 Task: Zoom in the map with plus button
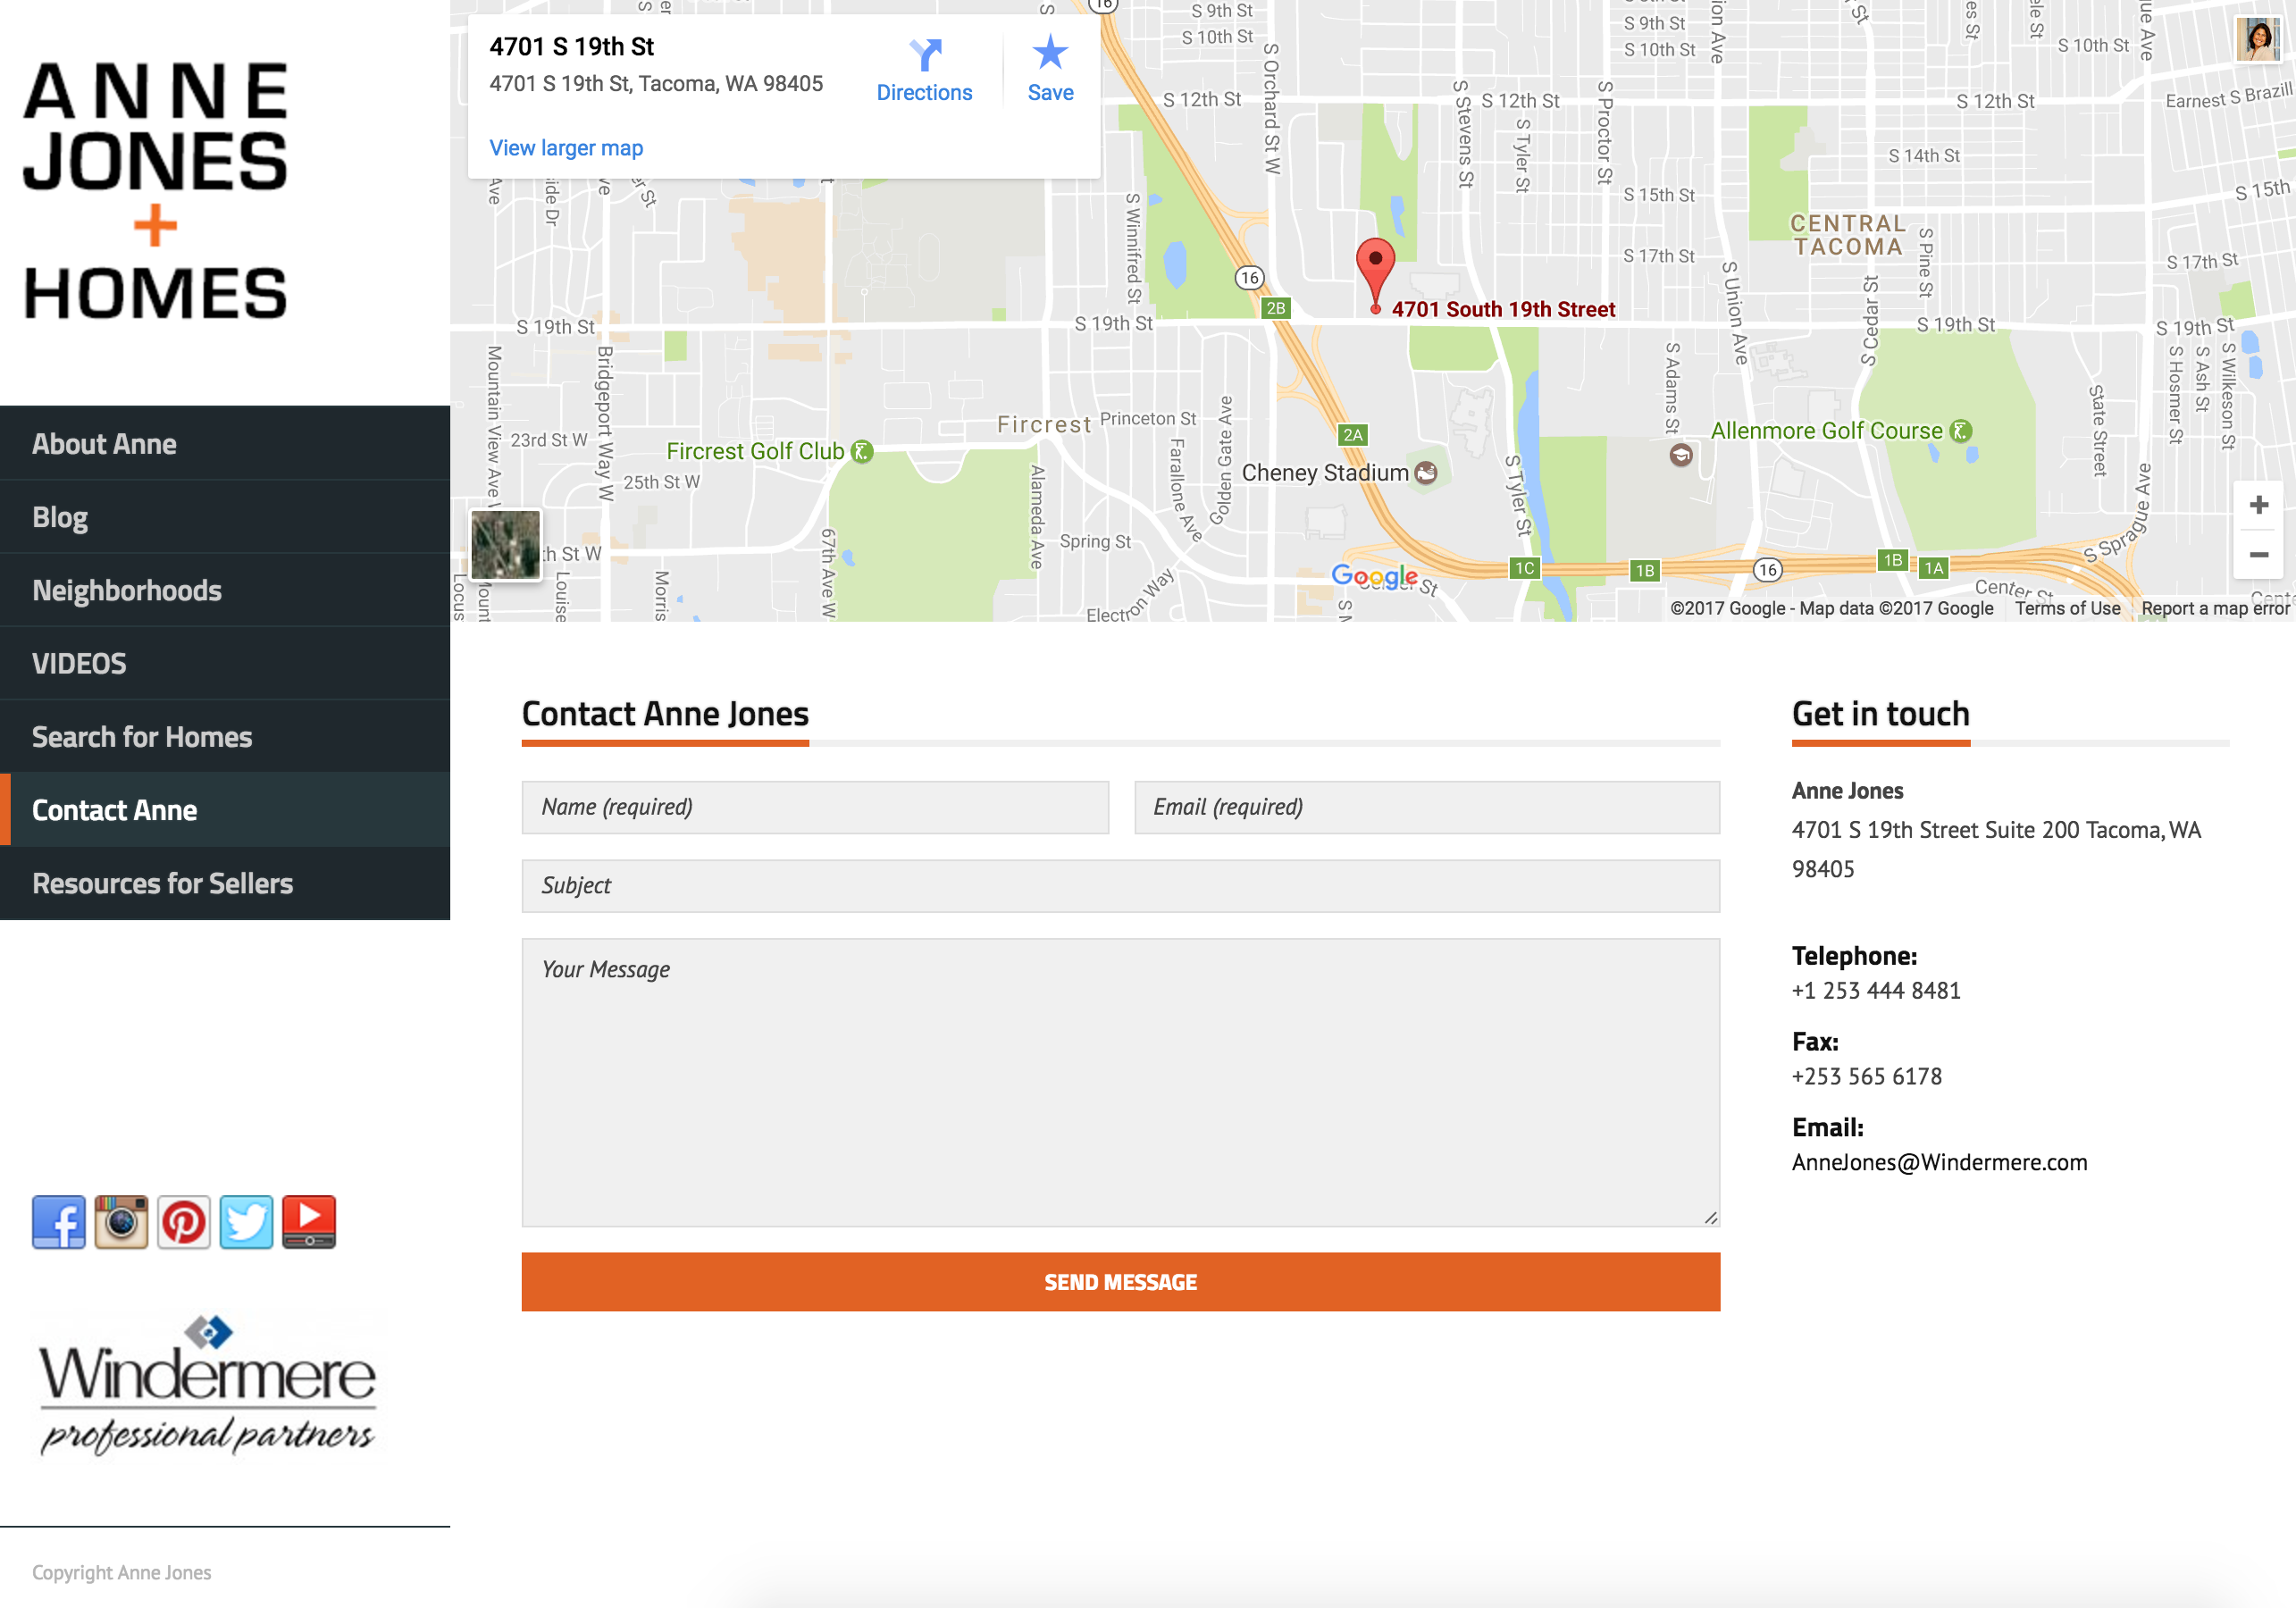2258,505
